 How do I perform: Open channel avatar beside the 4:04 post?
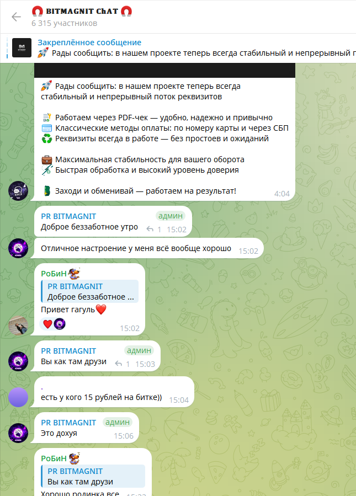click(18, 191)
